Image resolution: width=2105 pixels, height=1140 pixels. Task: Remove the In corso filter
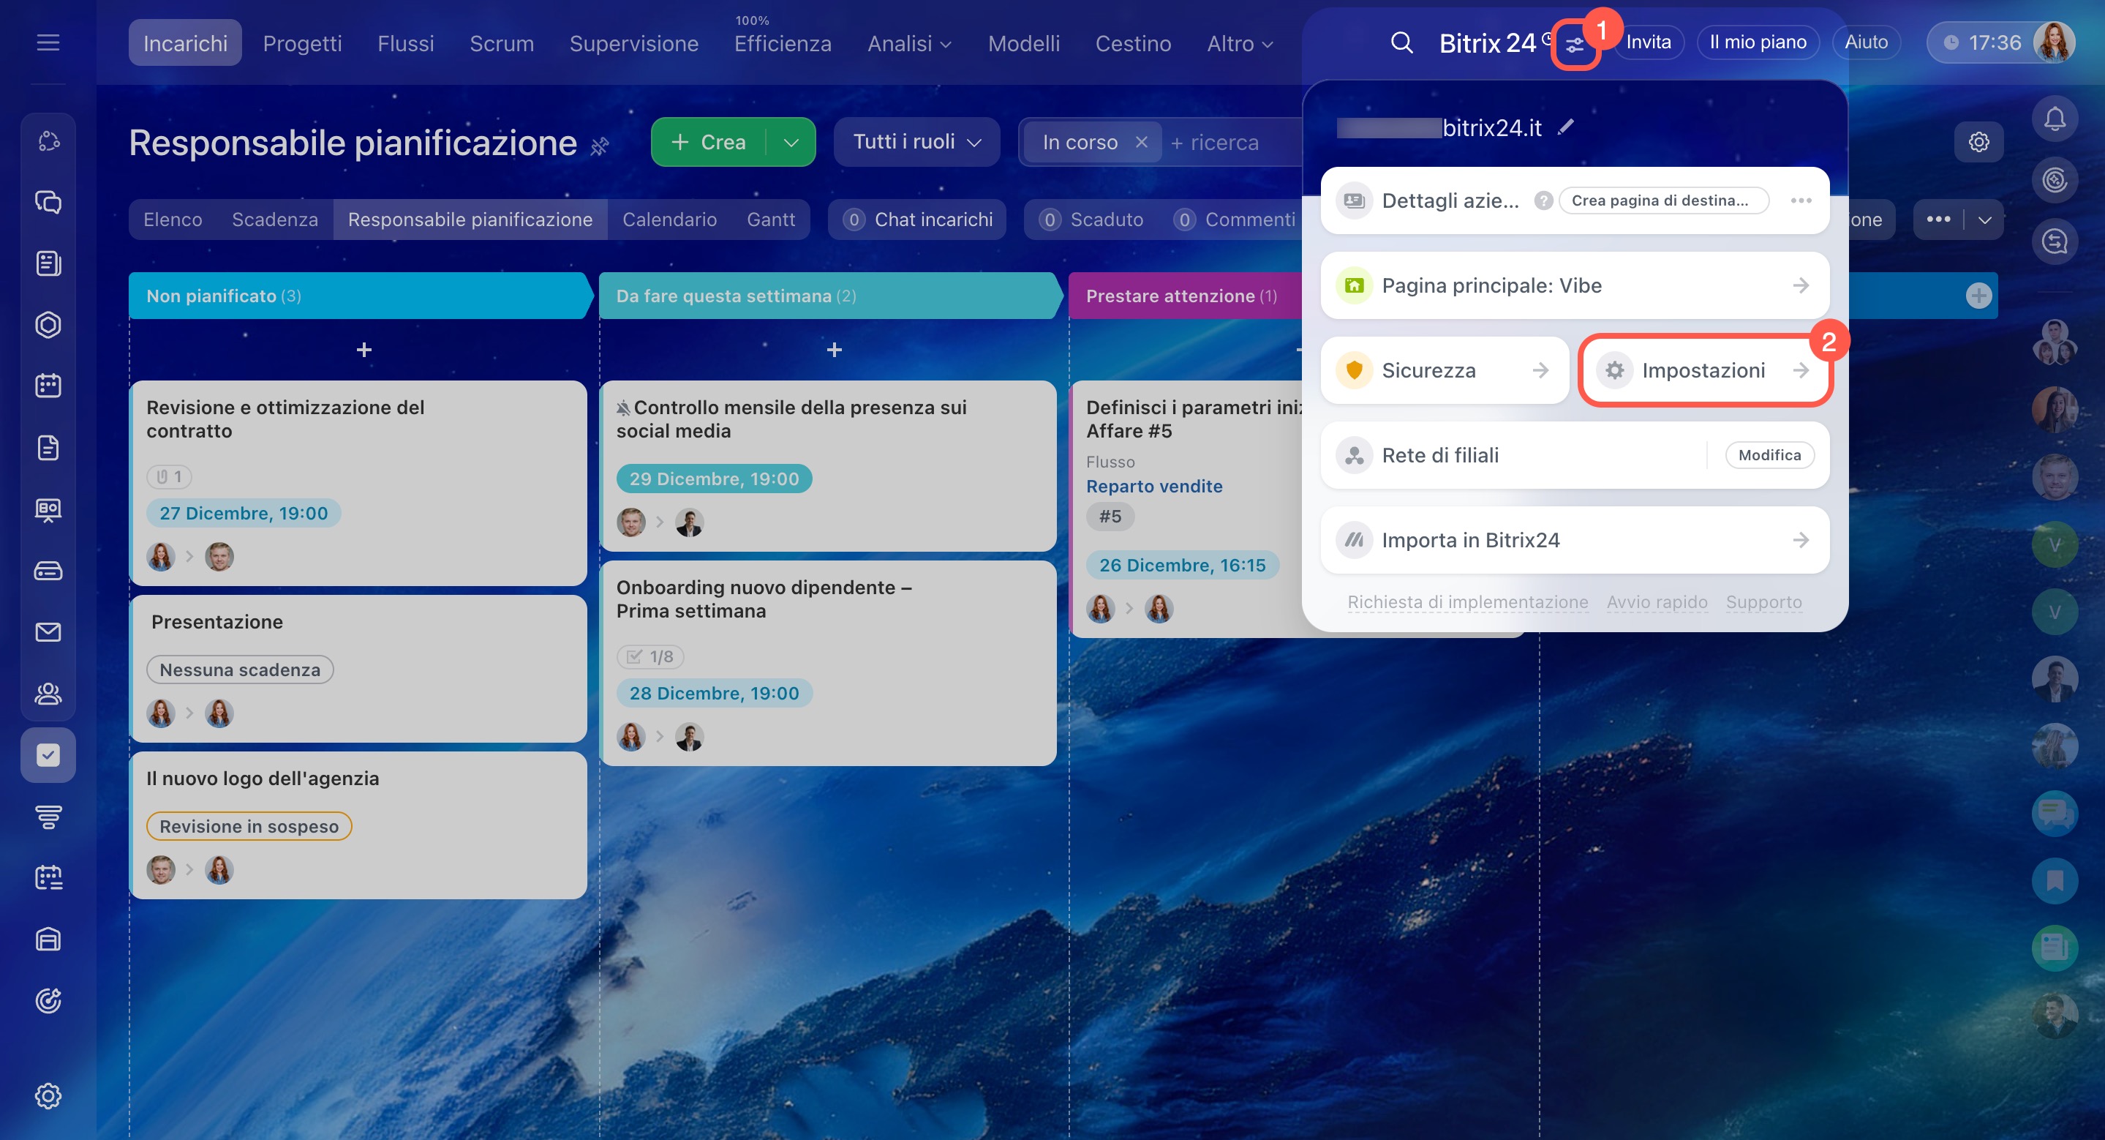point(1142,142)
